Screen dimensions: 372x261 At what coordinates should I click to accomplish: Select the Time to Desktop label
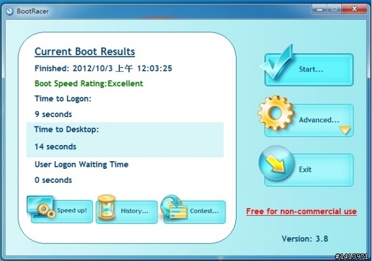coord(66,129)
